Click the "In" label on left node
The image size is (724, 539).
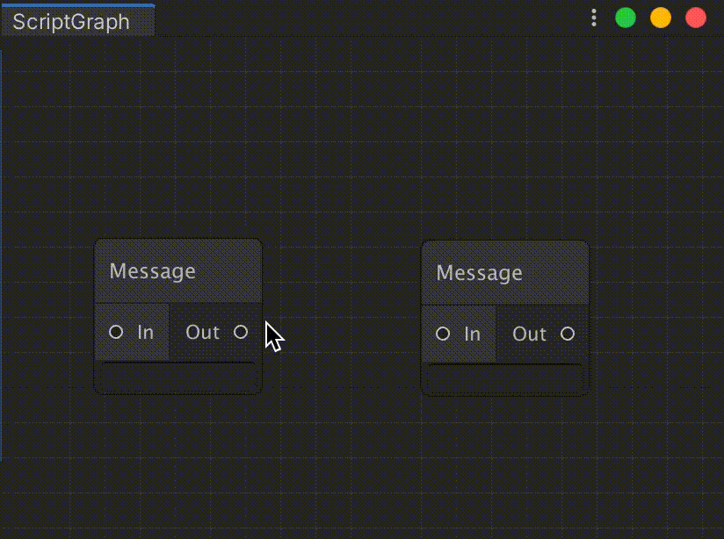pyautogui.click(x=146, y=333)
